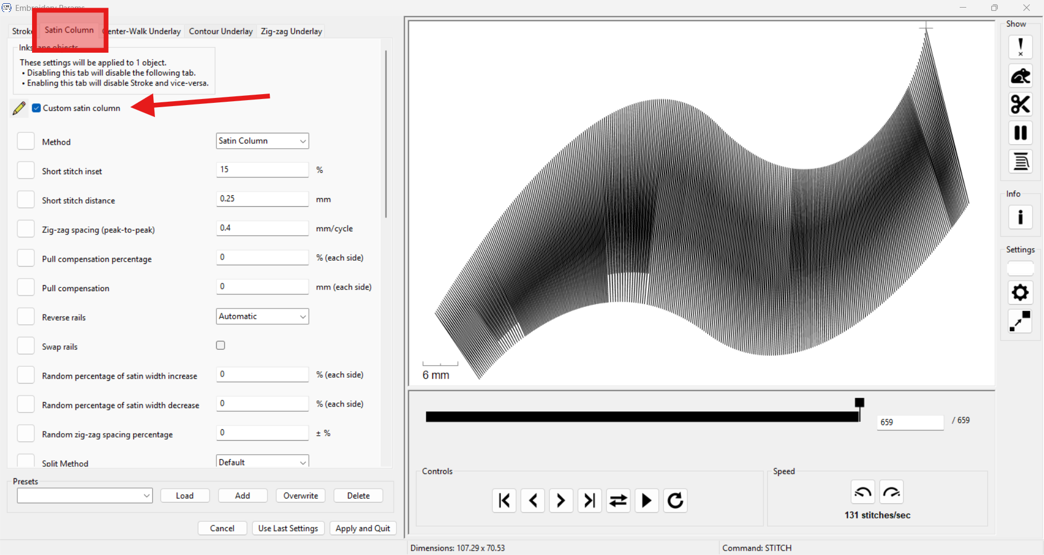Screen dimensions: 1044x555
Task: Click the Pull compensation mm field
Action: click(x=263, y=287)
